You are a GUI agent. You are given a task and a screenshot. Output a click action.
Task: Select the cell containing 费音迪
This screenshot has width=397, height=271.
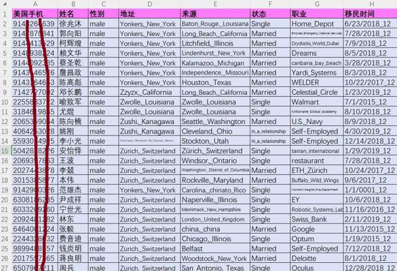click(73, 239)
